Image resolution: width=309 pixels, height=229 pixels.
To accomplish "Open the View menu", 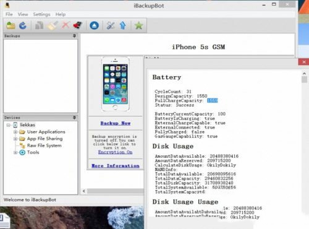I will pos(23,14).
